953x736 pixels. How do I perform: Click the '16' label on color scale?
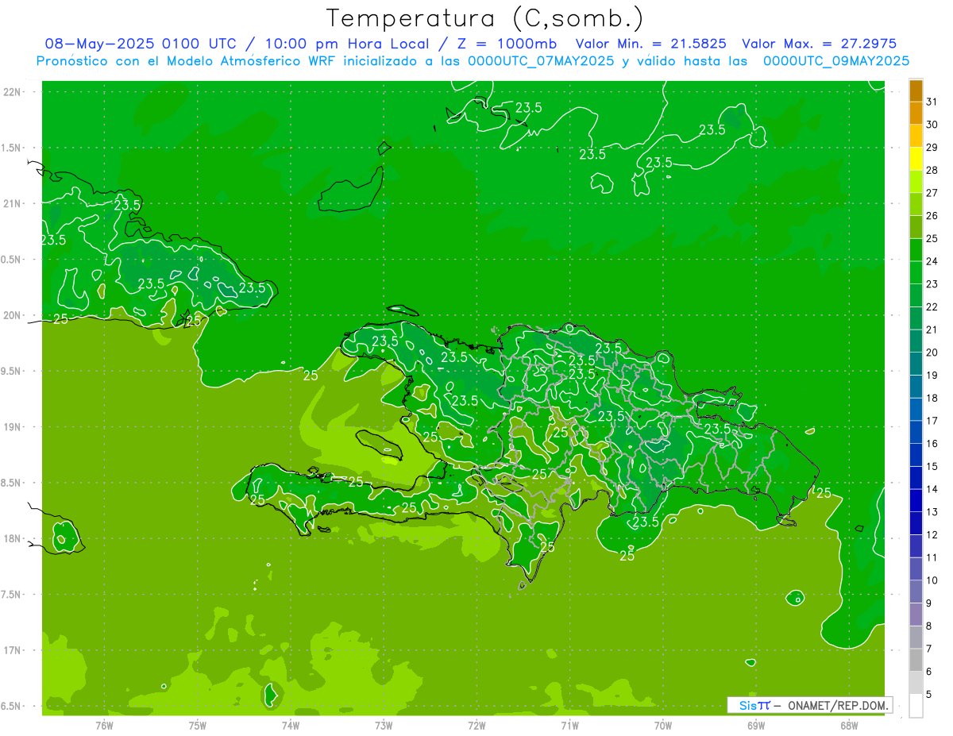932,444
